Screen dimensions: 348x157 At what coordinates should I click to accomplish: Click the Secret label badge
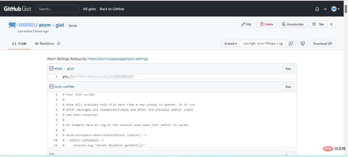(73, 25)
